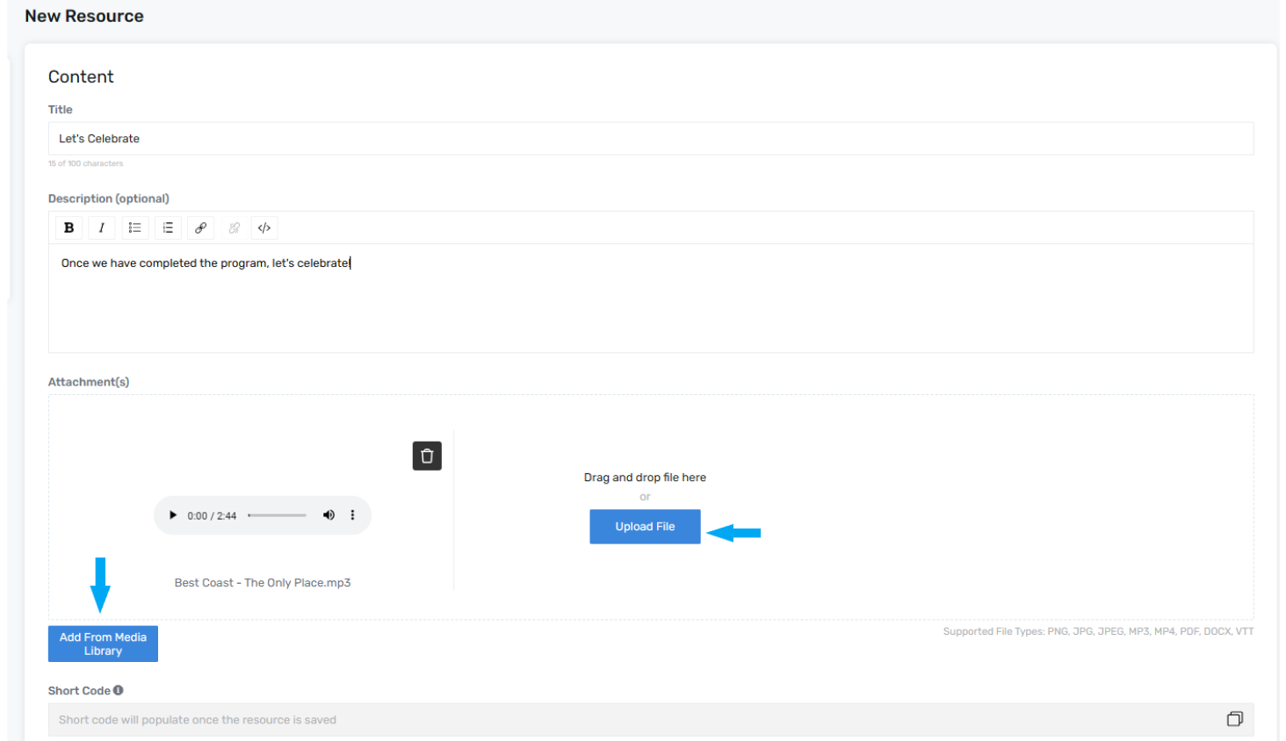Click the Supported File Types note
This screenshot has height=741, width=1286.
pyautogui.click(x=1098, y=631)
